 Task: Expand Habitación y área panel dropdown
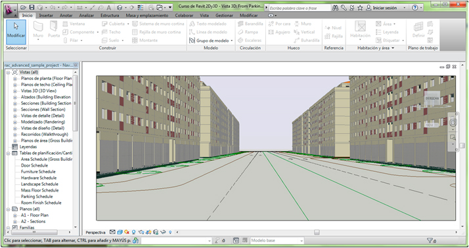393,48
